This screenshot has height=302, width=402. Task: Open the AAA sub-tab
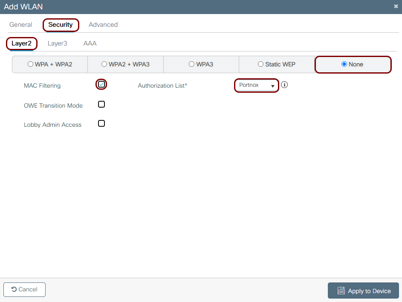(x=90, y=43)
